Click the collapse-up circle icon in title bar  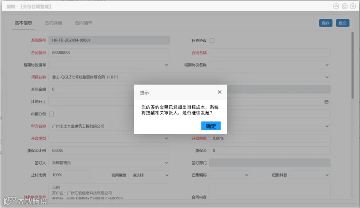(x=336, y=6)
